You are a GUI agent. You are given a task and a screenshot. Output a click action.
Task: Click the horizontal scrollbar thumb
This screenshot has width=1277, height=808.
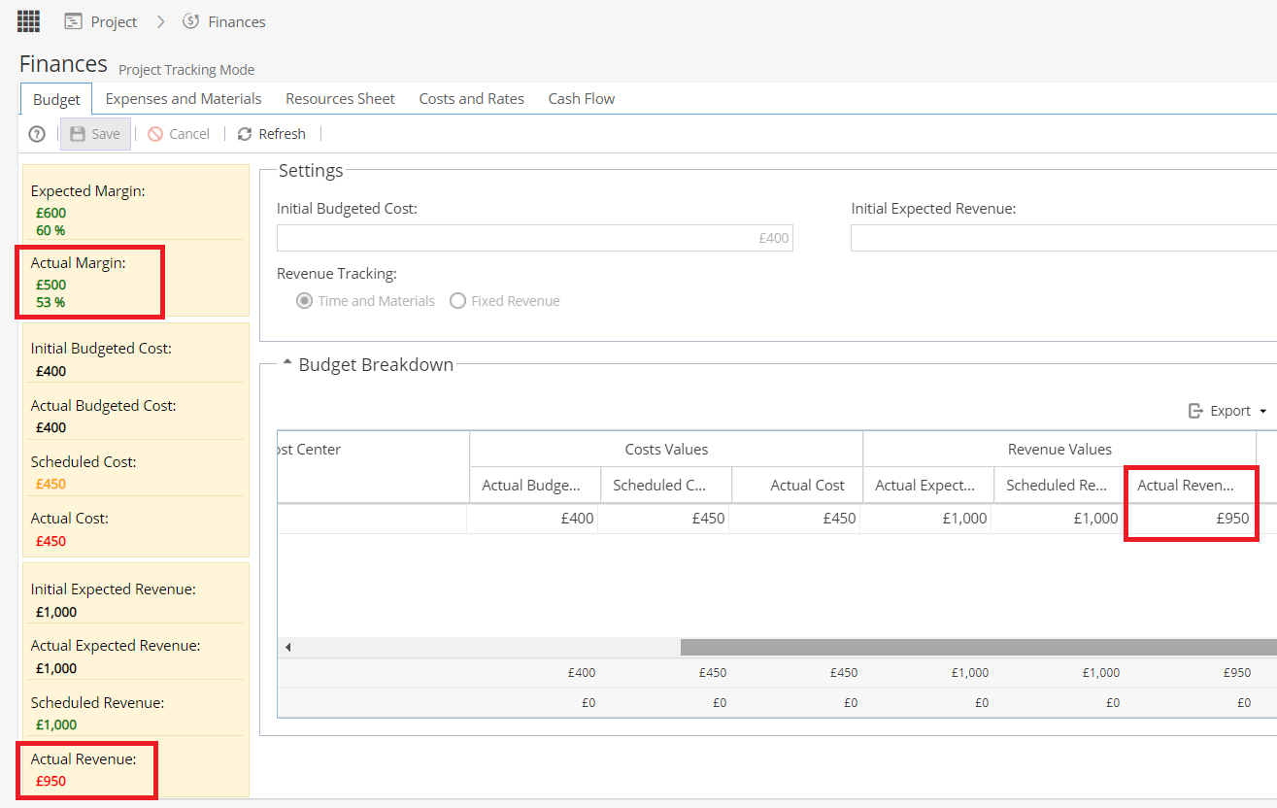tap(978, 647)
